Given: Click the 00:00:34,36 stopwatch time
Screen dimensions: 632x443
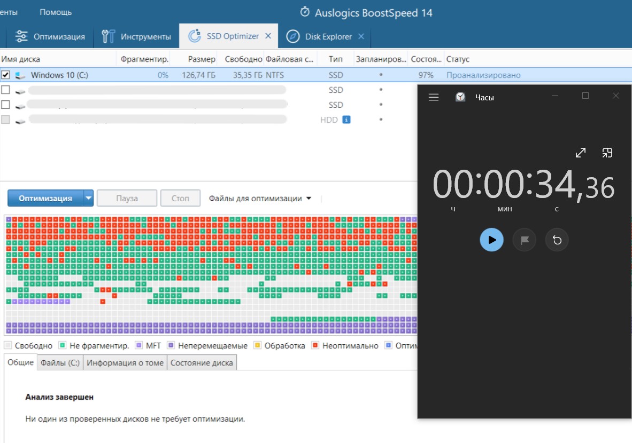Looking at the screenshot, I should (x=523, y=185).
